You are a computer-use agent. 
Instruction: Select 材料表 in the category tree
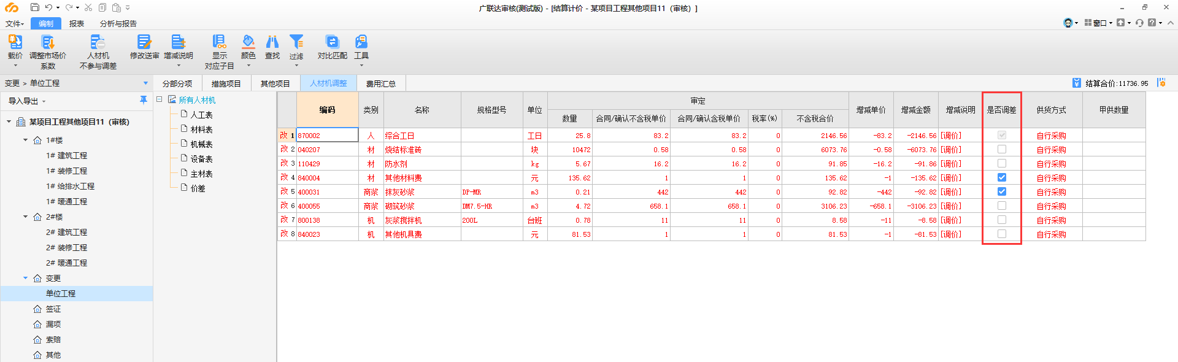tap(201, 129)
